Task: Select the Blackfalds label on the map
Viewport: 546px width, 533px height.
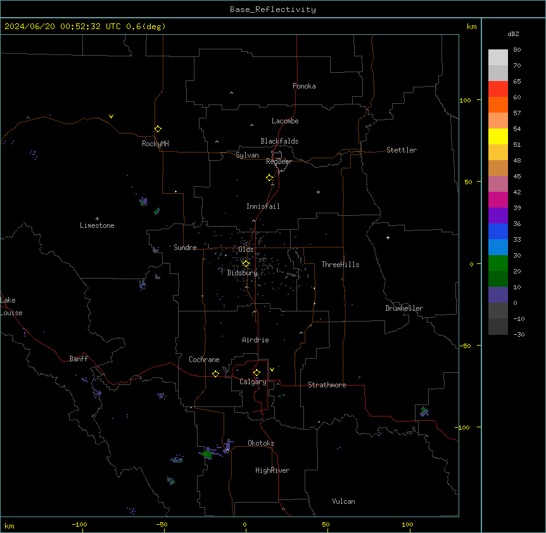Action: pos(279,141)
